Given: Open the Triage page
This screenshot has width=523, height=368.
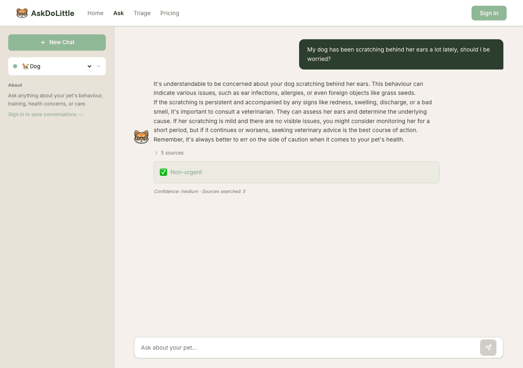Looking at the screenshot, I should [x=142, y=13].
